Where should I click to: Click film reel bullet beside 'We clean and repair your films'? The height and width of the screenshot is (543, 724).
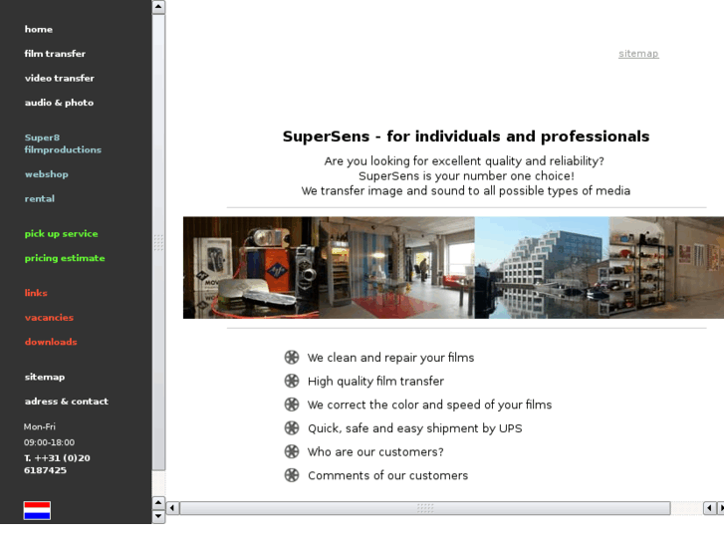coord(292,358)
